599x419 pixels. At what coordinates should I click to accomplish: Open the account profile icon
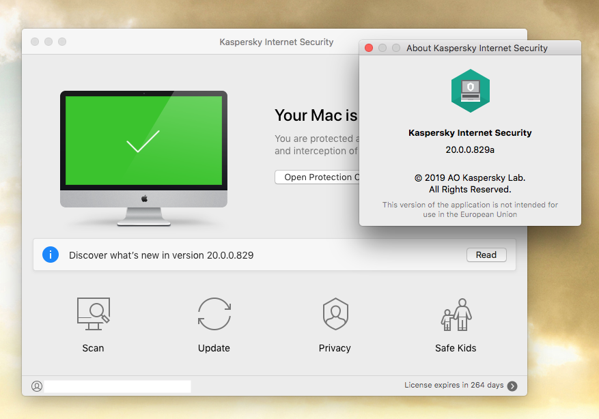click(37, 386)
